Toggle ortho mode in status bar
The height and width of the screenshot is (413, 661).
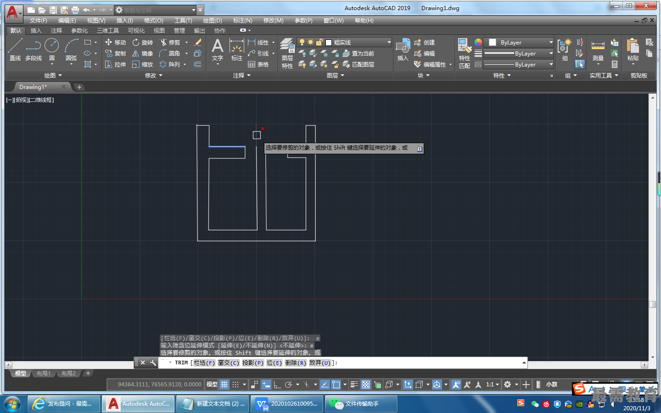pos(277,385)
